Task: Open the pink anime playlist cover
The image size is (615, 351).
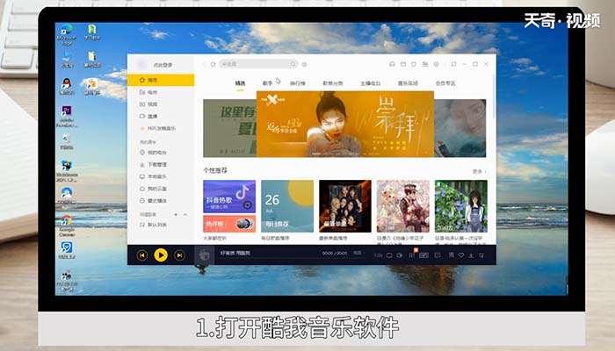Action: point(402,206)
